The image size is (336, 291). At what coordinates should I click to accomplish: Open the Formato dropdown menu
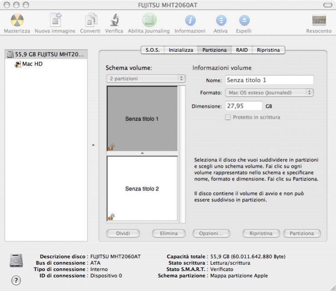269,93
